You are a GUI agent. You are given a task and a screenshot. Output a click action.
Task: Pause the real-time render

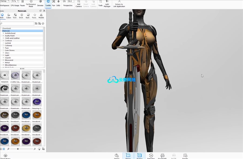coord(22,3)
